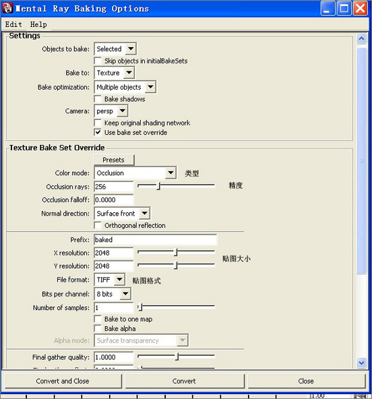Click the Maya application icon in title bar
Screen dimensions: 372x399
pos(7,8)
